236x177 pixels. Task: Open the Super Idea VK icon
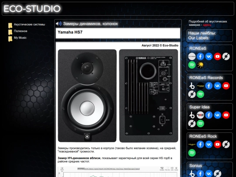[x=218, y=115]
